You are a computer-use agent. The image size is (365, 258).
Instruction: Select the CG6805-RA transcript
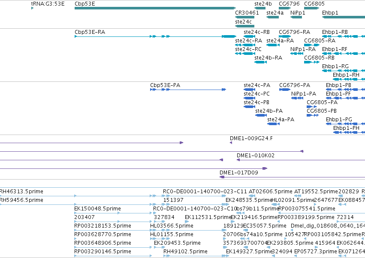[x=312, y=45]
